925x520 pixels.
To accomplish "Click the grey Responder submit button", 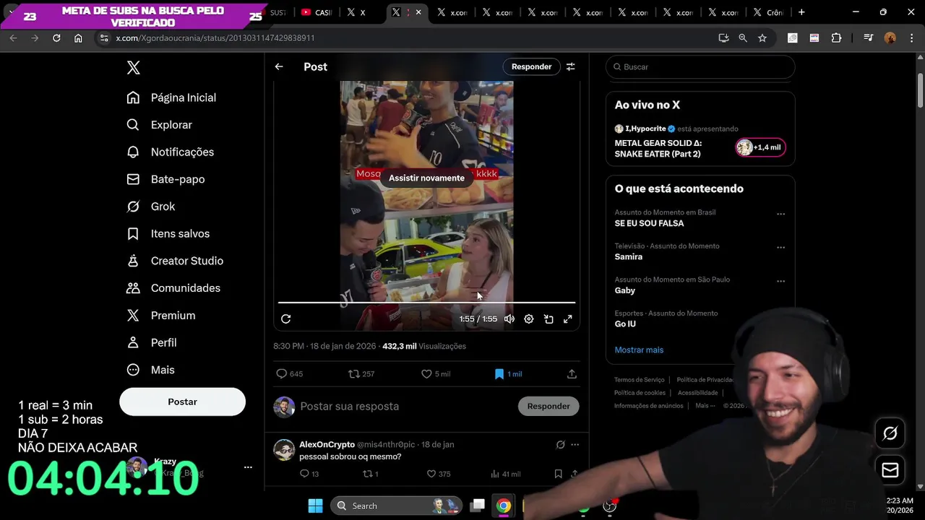I will pos(548,406).
